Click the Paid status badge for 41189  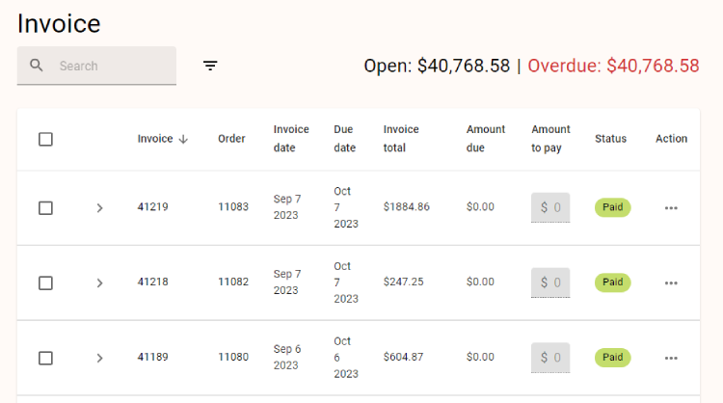pyautogui.click(x=612, y=357)
